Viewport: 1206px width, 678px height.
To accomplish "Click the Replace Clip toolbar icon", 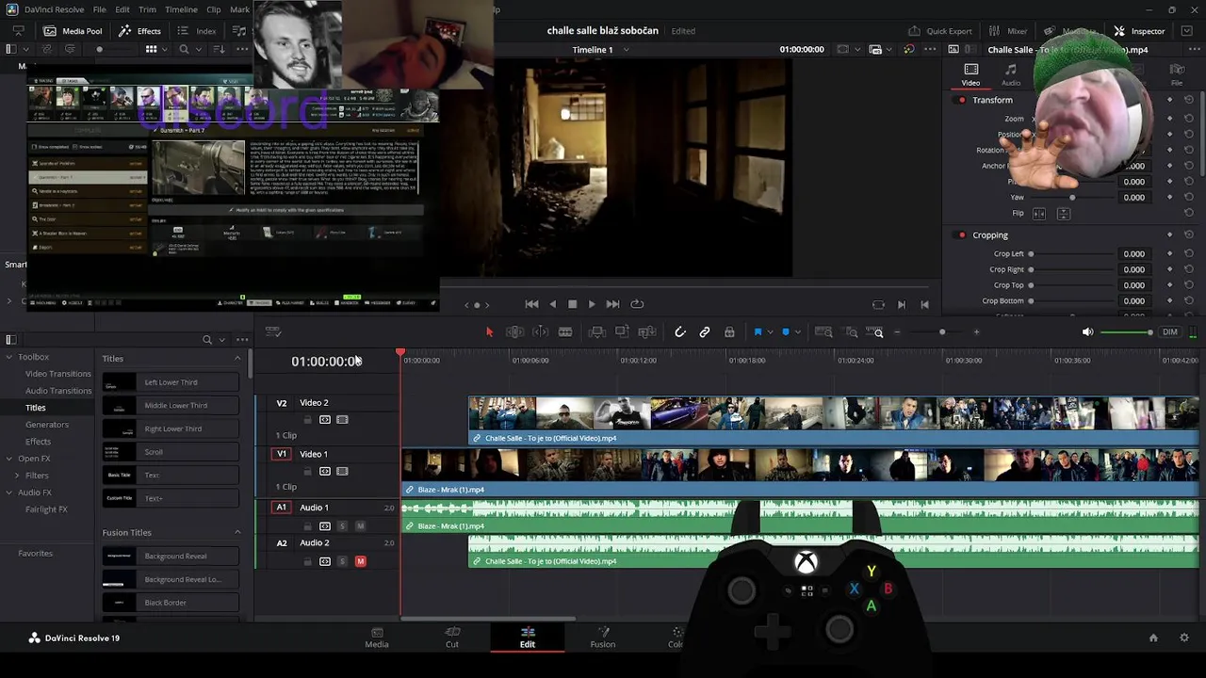I will 647,332.
